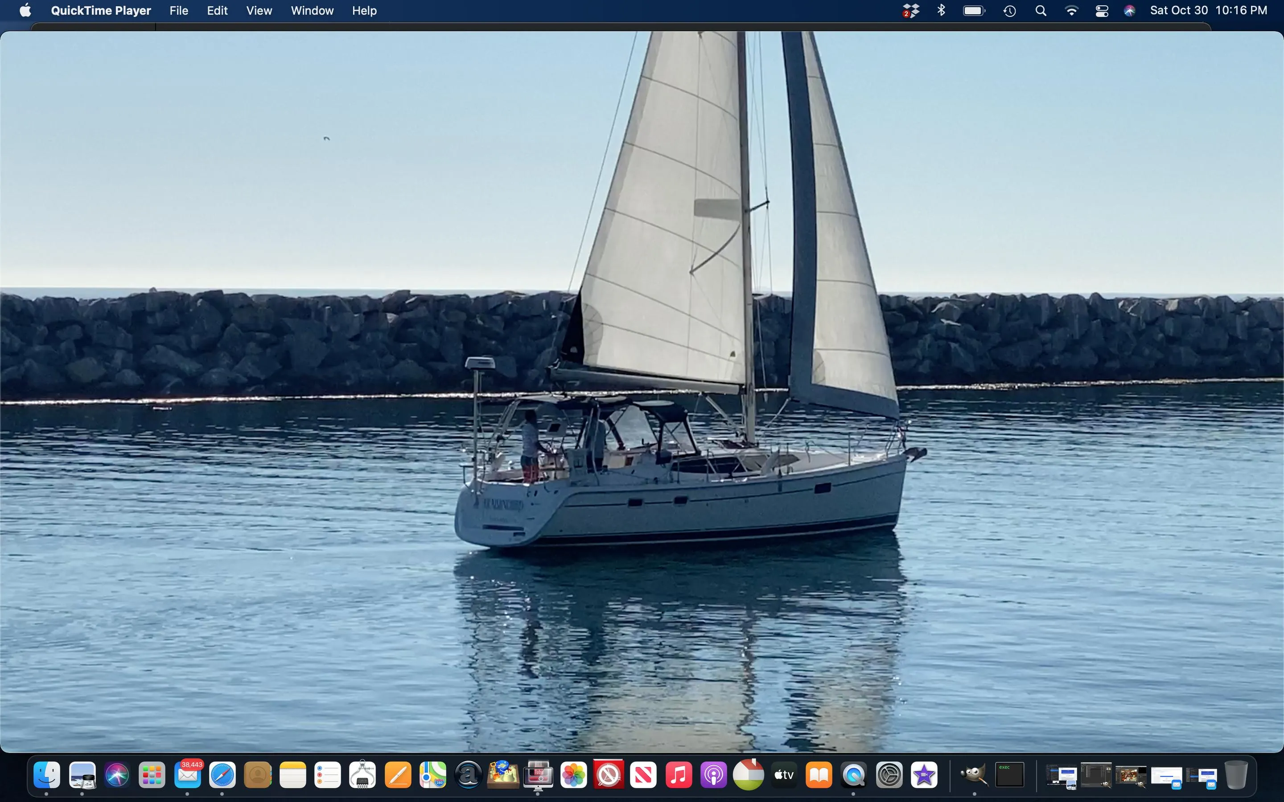Expand the Window menu
Image resolution: width=1284 pixels, height=802 pixels.
pyautogui.click(x=312, y=11)
